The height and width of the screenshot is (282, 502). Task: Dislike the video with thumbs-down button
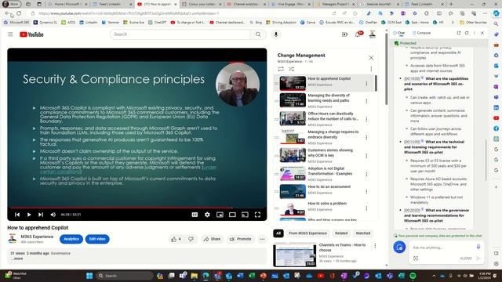pos(191,239)
